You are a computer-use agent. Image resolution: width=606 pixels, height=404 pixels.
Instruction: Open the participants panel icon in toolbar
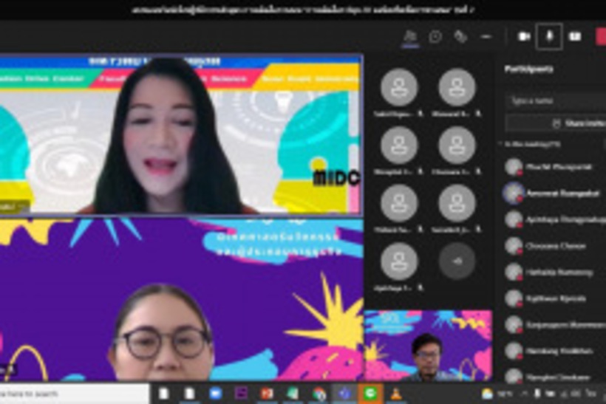pos(410,36)
